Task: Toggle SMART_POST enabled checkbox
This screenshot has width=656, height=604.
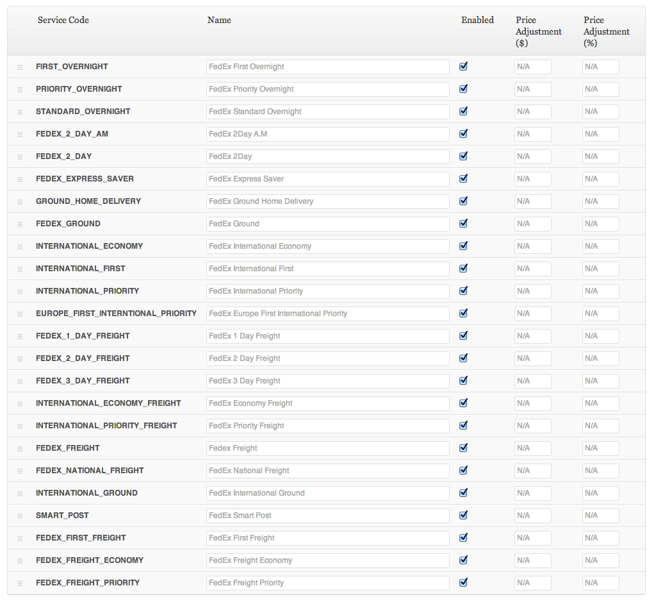Action: tap(463, 516)
